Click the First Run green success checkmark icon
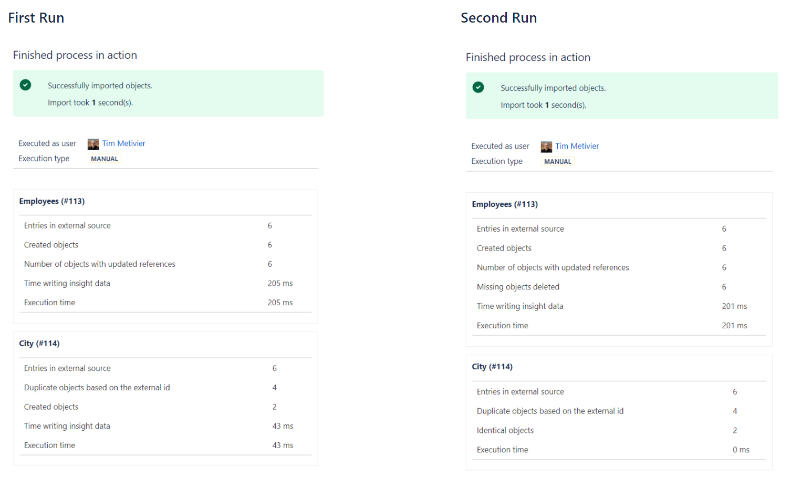This screenshot has width=791, height=488. pos(25,85)
